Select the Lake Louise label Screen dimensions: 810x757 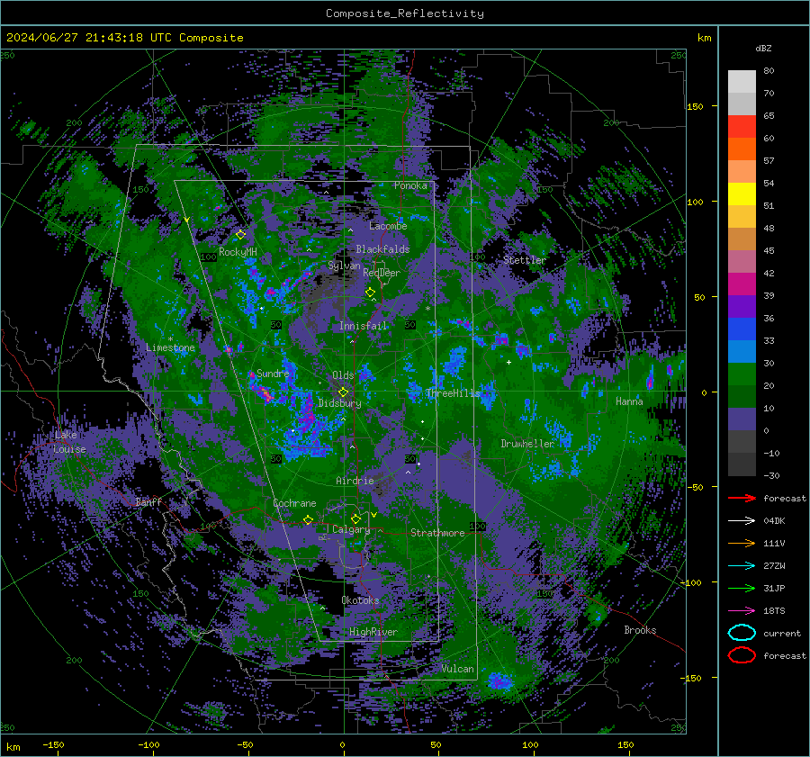69,442
